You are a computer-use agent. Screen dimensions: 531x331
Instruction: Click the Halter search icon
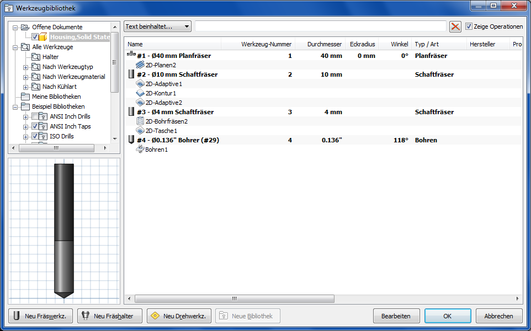(x=35, y=56)
